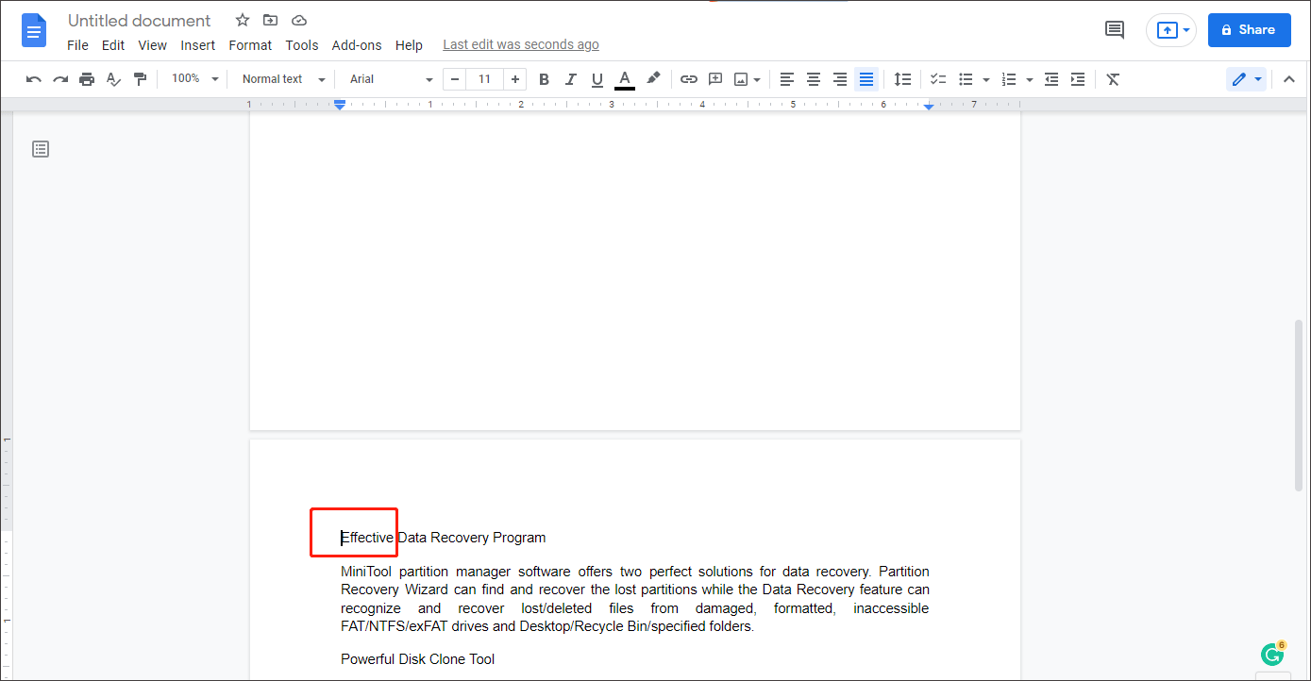This screenshot has width=1311, height=681.
Task: Open the Format menu
Action: point(249,44)
